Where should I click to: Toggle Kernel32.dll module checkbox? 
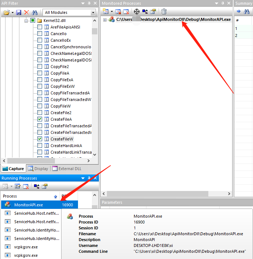pos(33,20)
